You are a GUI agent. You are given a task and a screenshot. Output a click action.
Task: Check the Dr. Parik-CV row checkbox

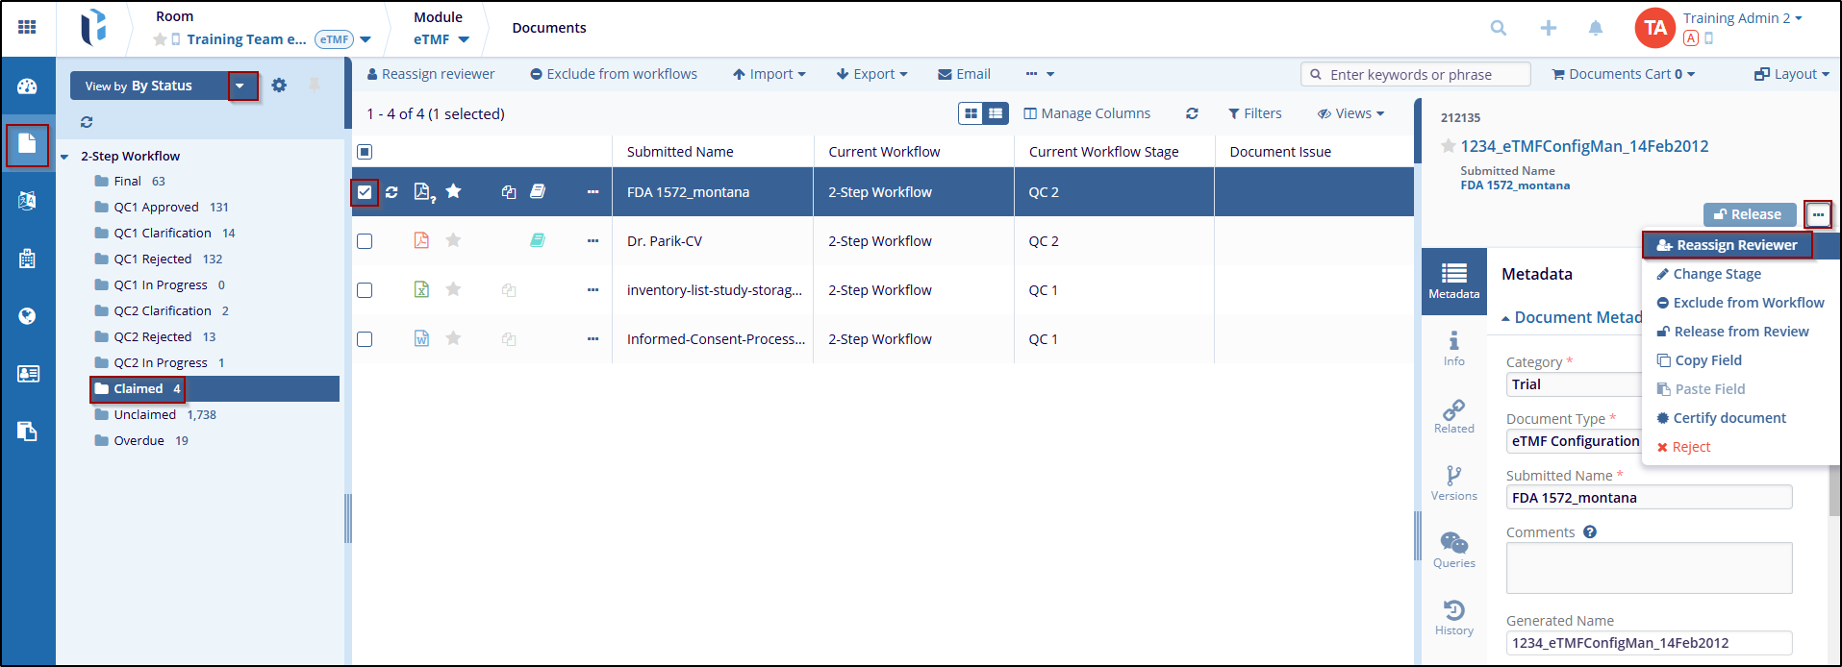pos(365,241)
